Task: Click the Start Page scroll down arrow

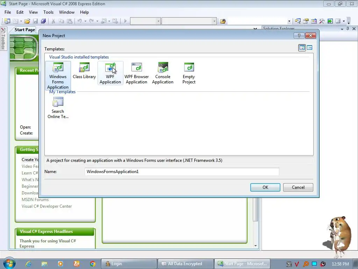Action: 256,246
